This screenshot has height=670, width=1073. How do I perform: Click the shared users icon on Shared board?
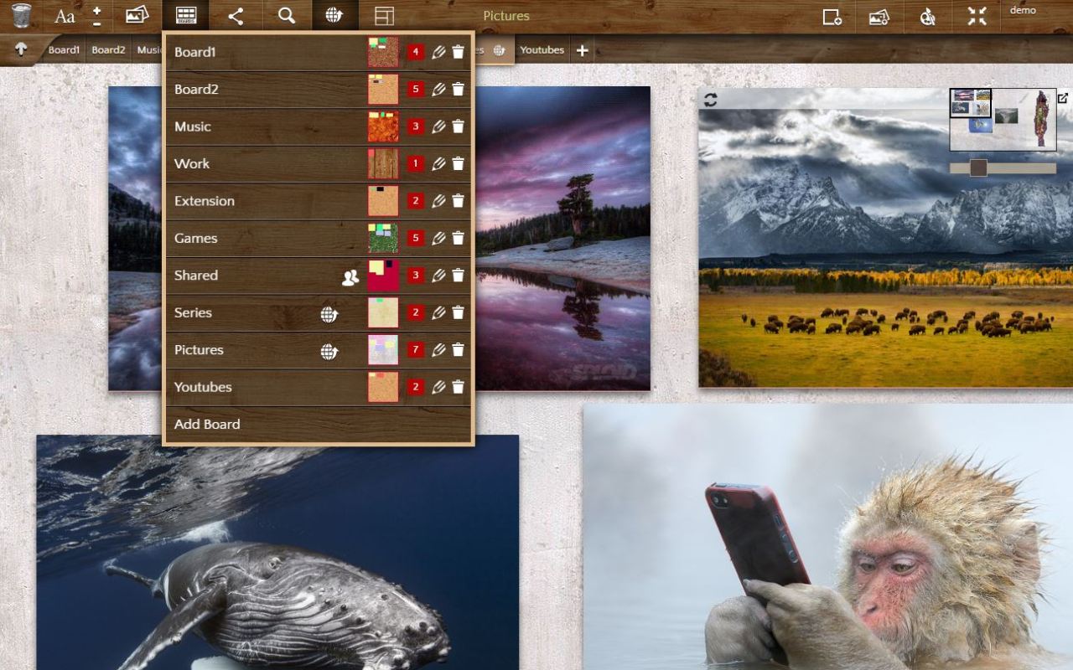351,276
